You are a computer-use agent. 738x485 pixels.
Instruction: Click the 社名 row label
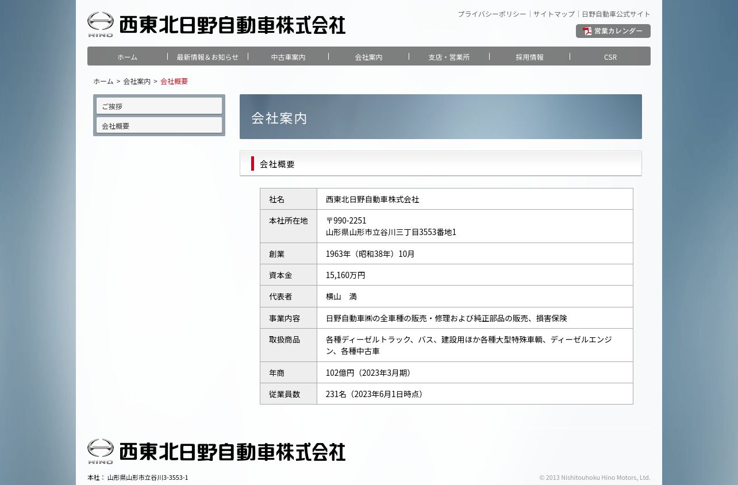tap(276, 199)
